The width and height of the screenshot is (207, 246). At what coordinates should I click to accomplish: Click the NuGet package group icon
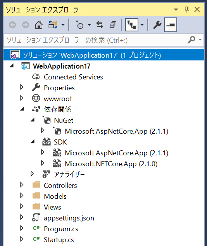click(47, 120)
